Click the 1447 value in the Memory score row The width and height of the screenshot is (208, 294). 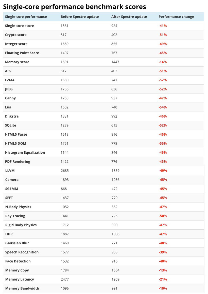click(x=115, y=62)
